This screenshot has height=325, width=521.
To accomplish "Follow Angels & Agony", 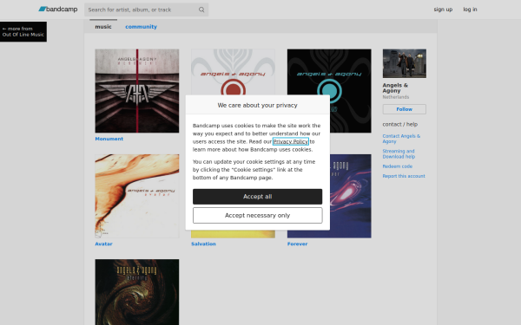I will coord(405,109).
